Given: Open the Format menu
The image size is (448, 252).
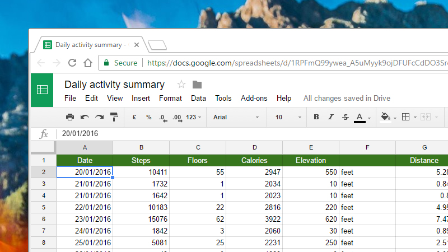Looking at the screenshot, I should [x=170, y=99].
